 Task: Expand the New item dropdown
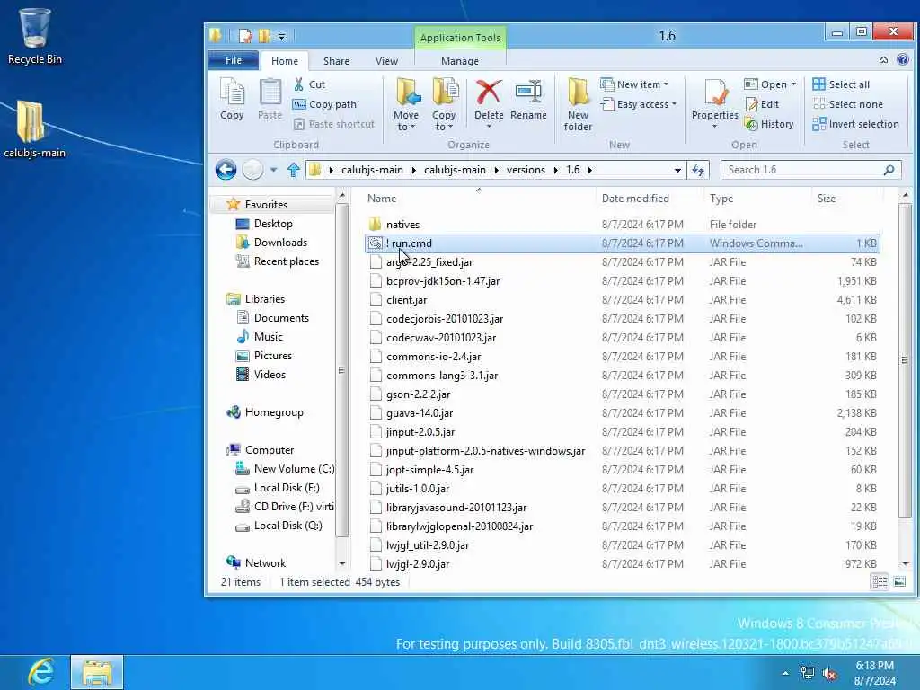(x=635, y=84)
